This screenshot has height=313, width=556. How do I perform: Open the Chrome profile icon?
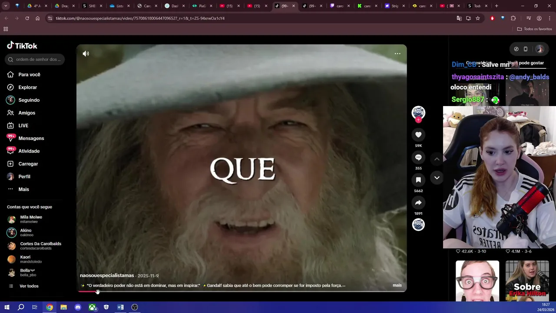coord(539,18)
